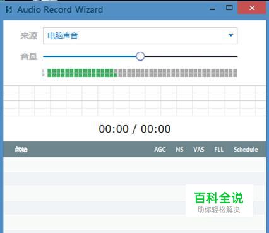Click the 音量 label
This screenshot has width=269, height=233.
(x=29, y=57)
